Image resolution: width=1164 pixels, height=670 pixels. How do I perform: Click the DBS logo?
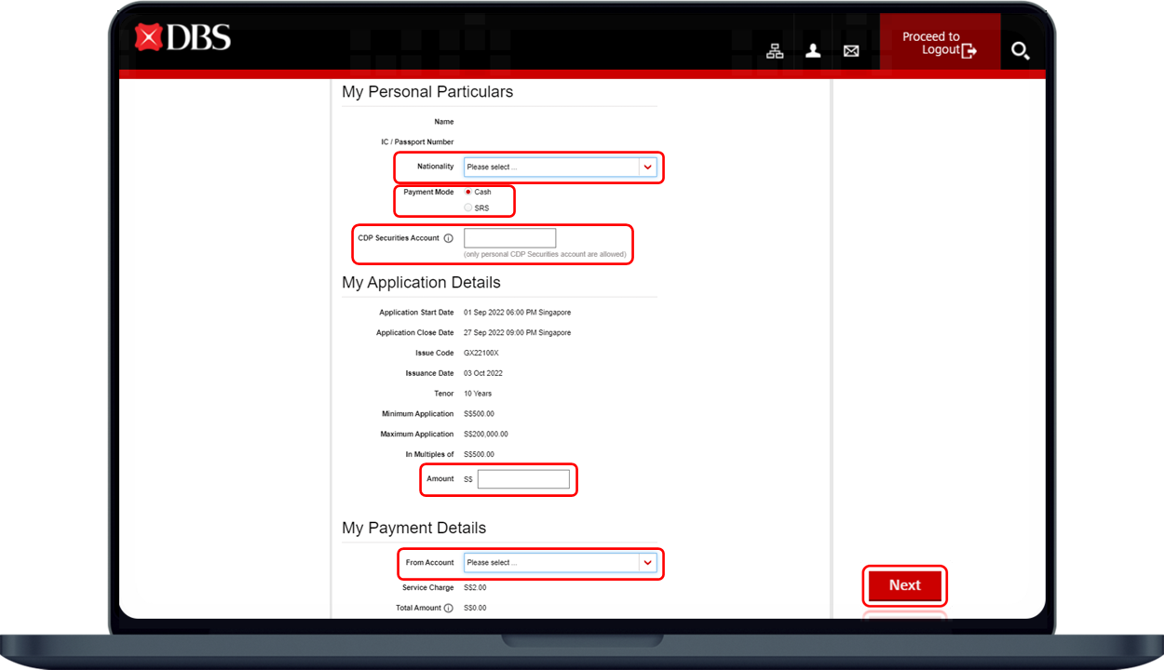tap(183, 37)
